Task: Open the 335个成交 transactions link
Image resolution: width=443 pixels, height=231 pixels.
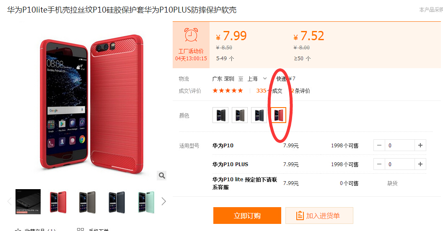Action: click(x=269, y=91)
